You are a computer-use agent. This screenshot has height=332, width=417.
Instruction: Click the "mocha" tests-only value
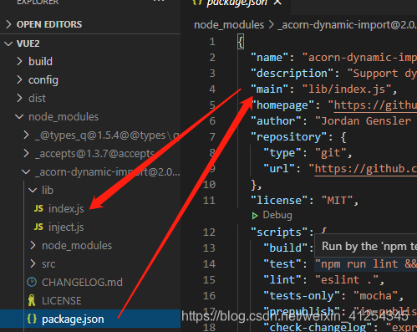[x=375, y=296]
